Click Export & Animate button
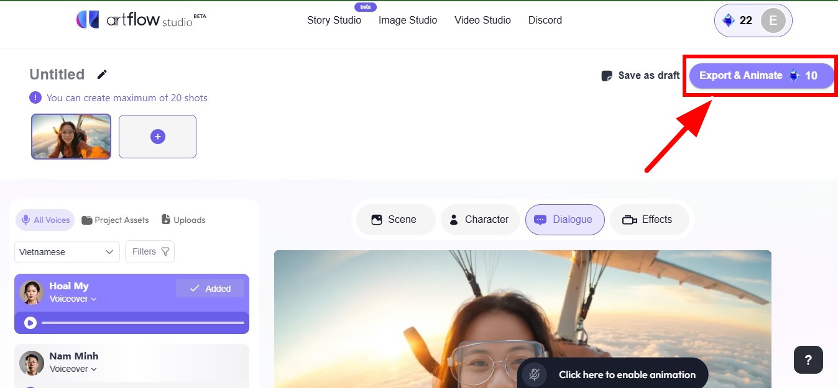 [x=762, y=75]
